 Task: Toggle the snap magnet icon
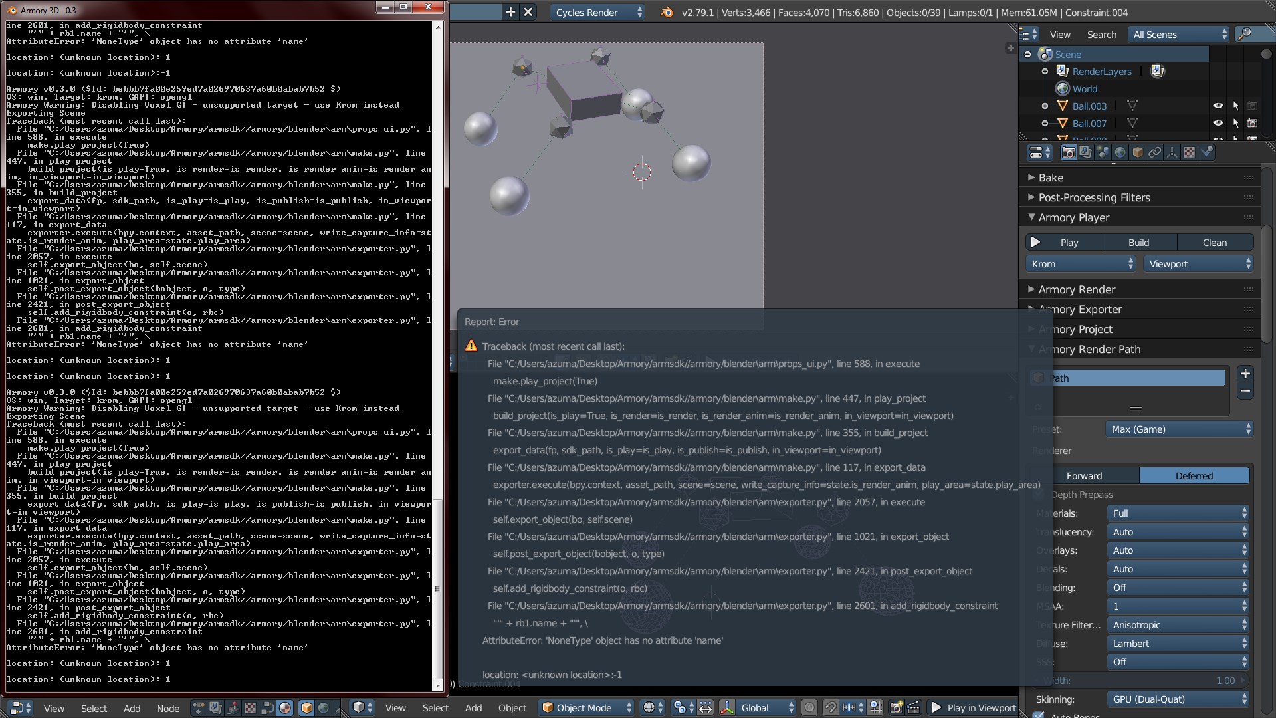[830, 707]
